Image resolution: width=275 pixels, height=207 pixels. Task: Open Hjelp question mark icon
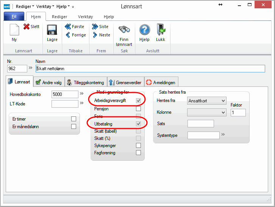pyautogui.click(x=144, y=30)
